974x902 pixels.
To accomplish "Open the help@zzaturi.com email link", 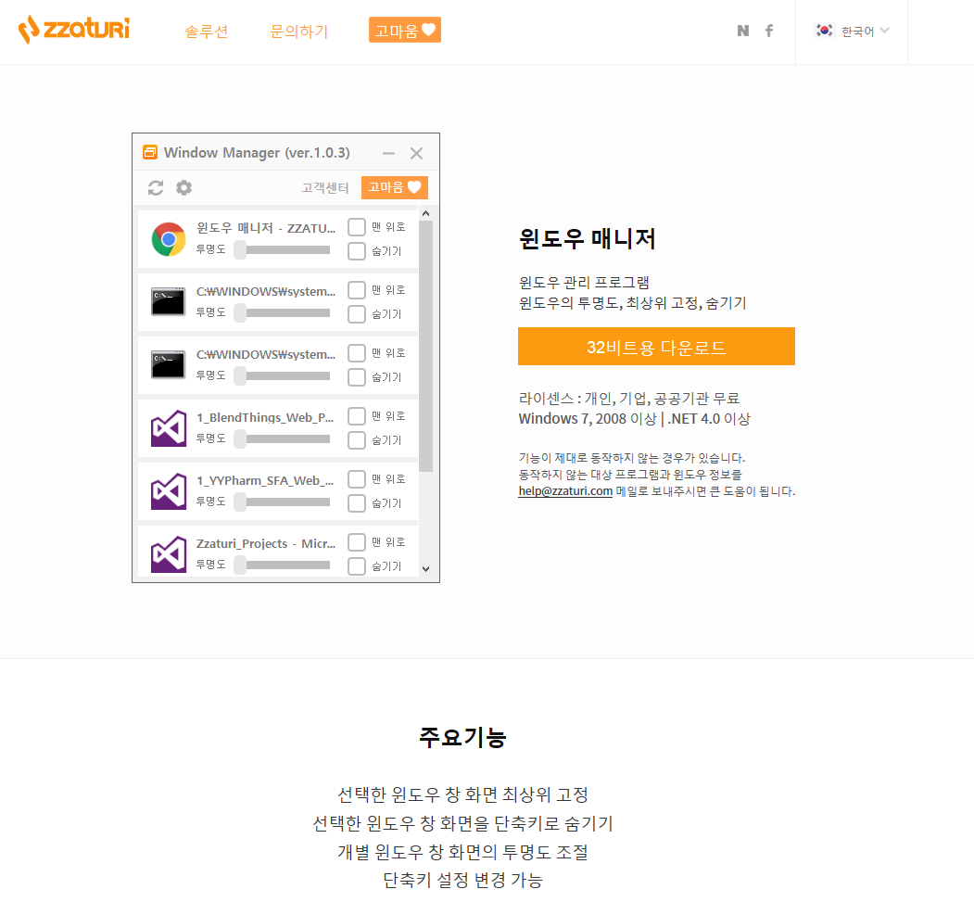I will coord(565,490).
